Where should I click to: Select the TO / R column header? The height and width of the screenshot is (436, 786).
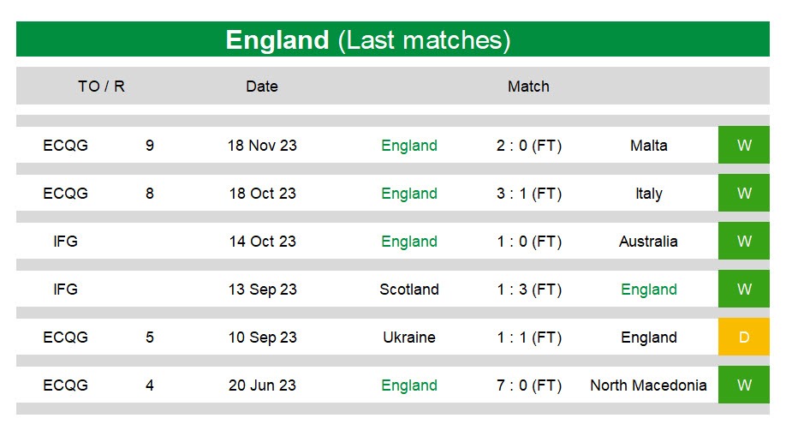(101, 87)
